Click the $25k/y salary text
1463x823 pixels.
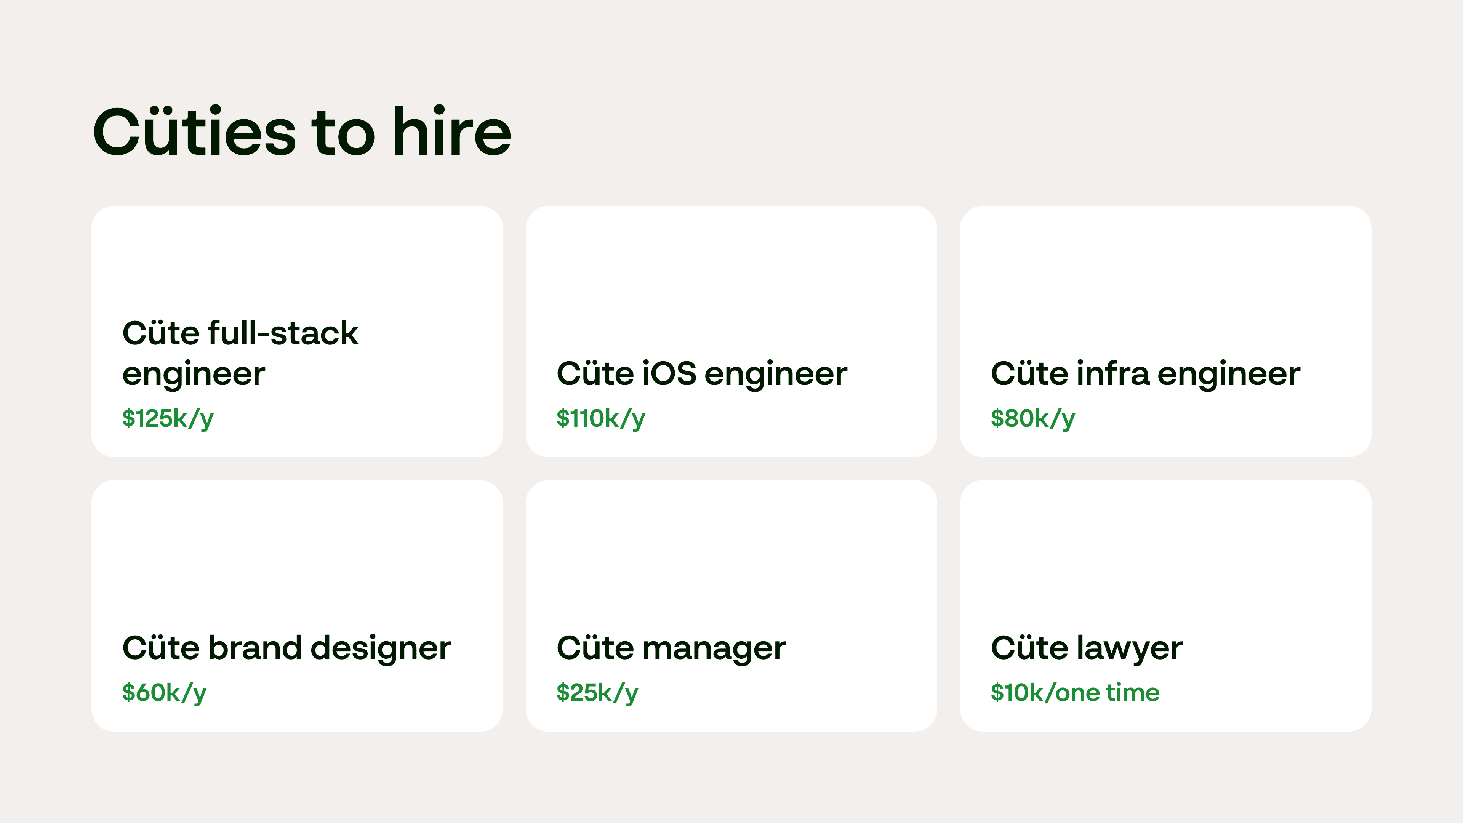click(597, 693)
